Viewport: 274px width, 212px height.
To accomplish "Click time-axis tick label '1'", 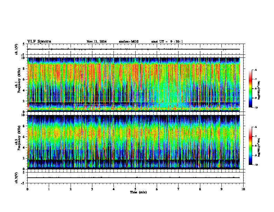I will pyautogui.click(x=49, y=189).
